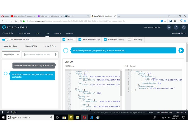Launch Microsoft Store from taskbar
This screenshot has width=188, height=134.
pyautogui.click(x=64, y=117)
